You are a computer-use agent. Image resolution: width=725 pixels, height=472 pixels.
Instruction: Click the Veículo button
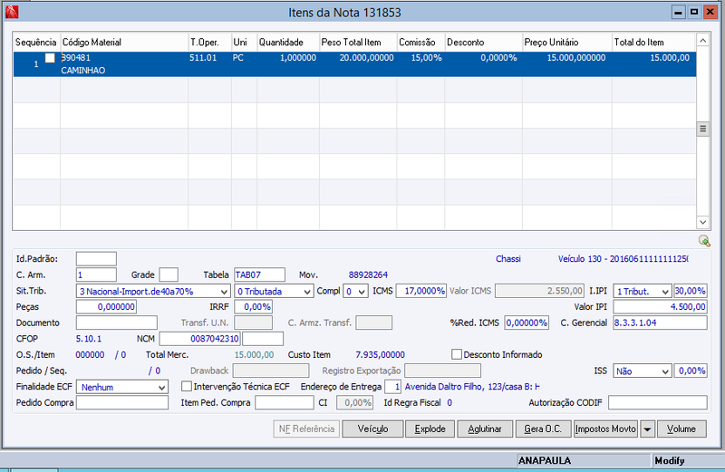(372, 429)
